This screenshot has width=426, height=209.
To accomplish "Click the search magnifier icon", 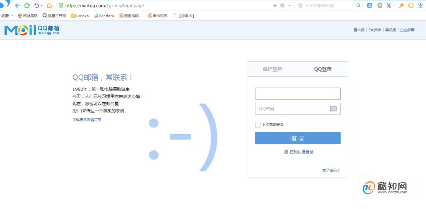I will pyautogui.click(x=359, y=6).
